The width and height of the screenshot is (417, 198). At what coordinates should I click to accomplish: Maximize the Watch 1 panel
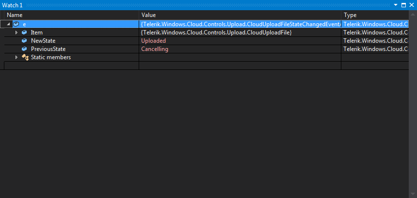pos(403,5)
